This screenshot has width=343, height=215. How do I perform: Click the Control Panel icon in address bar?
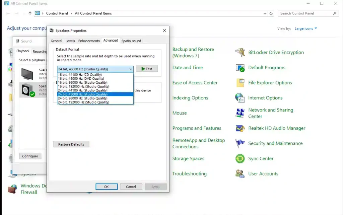pyautogui.click(x=38, y=13)
